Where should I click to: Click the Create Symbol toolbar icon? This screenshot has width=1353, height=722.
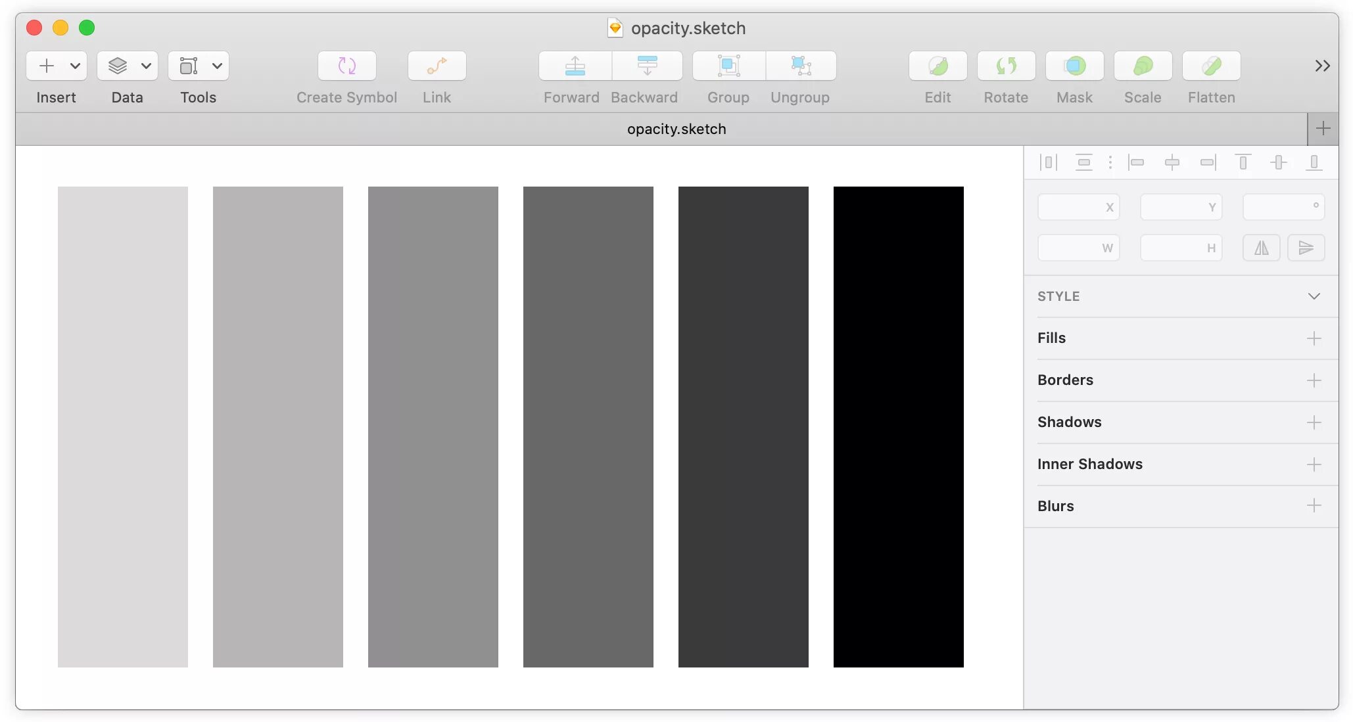coord(346,66)
